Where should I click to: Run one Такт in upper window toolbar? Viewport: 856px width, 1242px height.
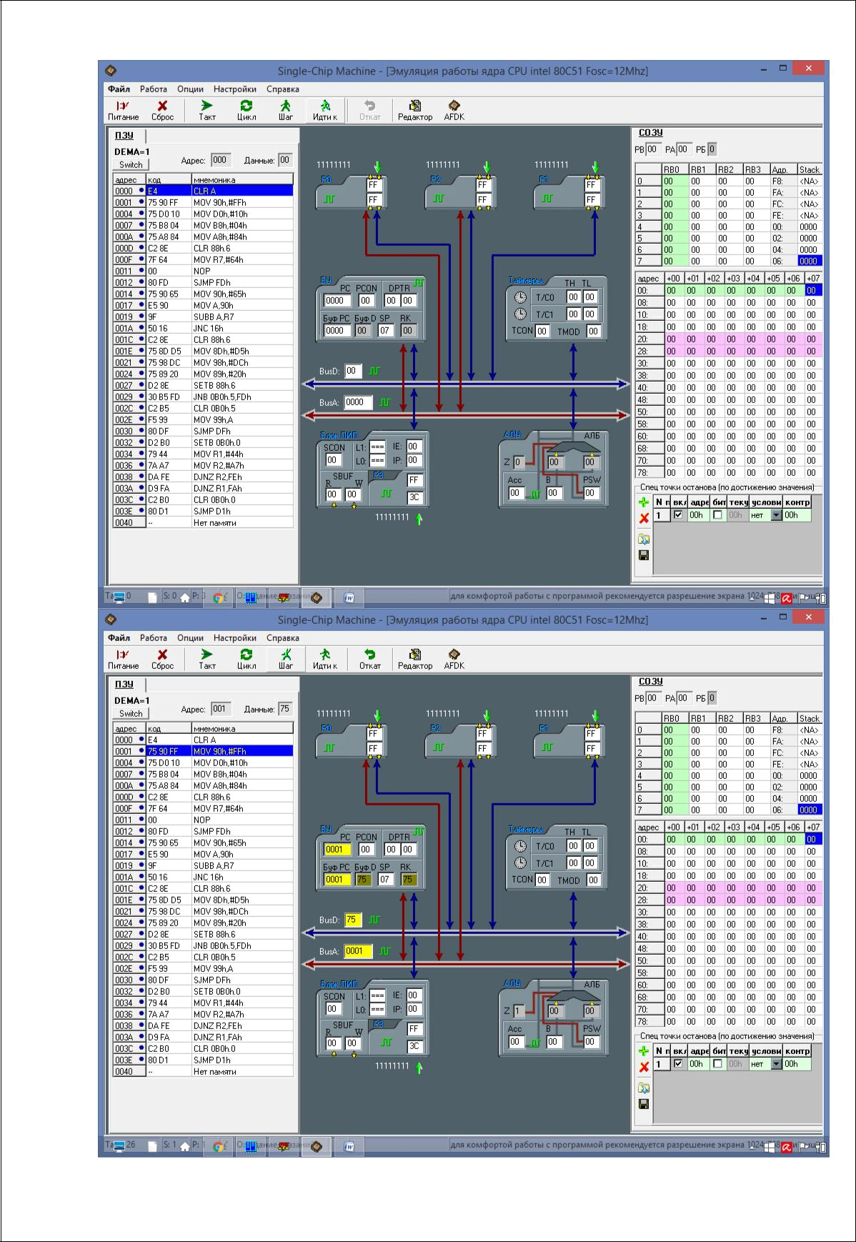(206, 106)
